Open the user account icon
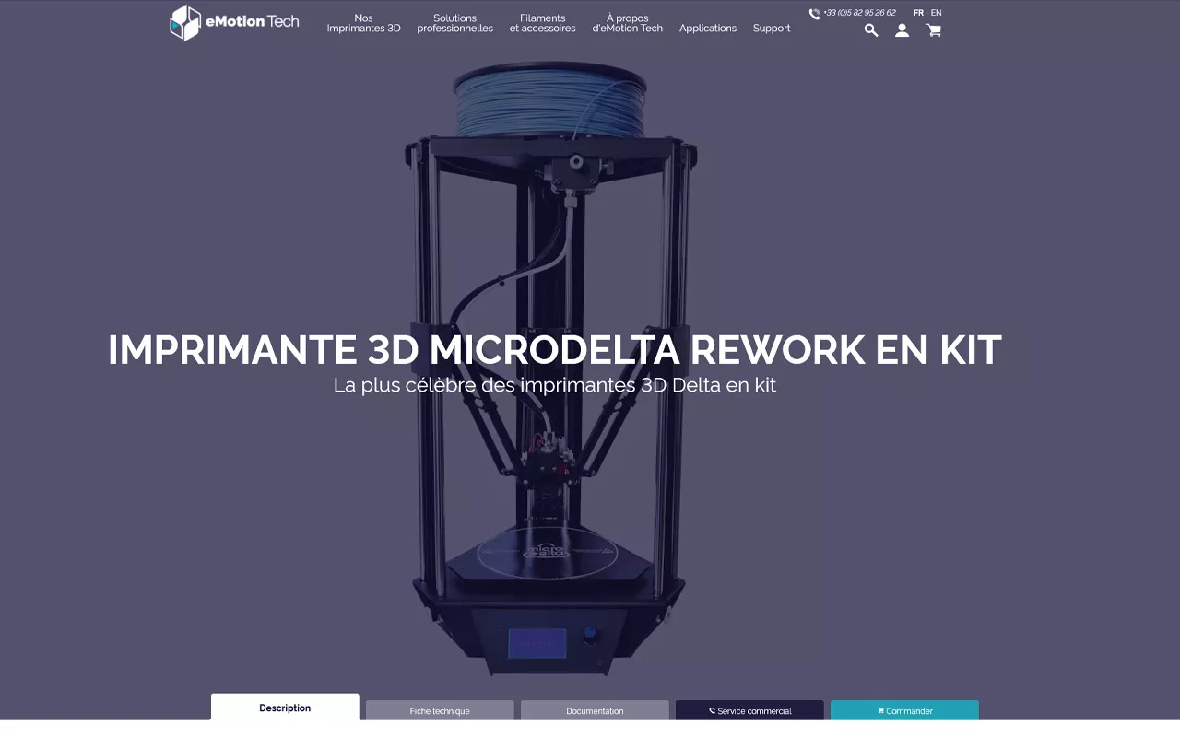1180x737 pixels. tap(903, 30)
